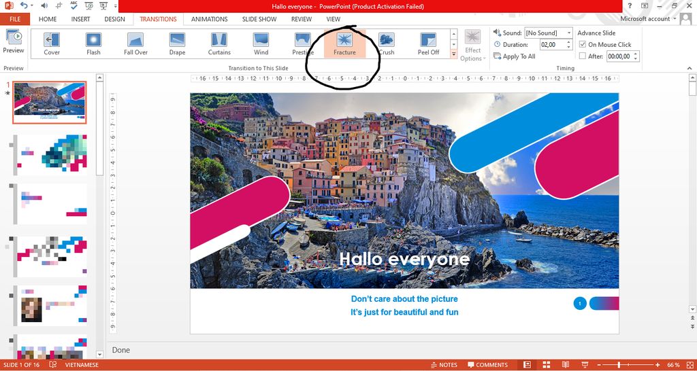The image size is (697, 371).
Task: Click "Don't care about the picture" text
Action: pyautogui.click(x=404, y=299)
